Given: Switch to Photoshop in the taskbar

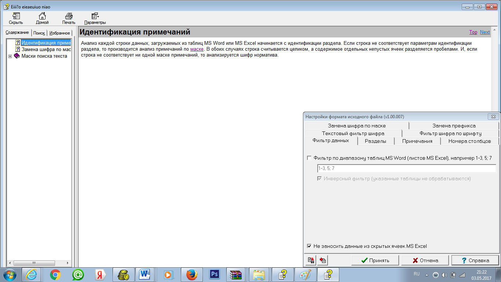Looking at the screenshot, I should pos(214,274).
